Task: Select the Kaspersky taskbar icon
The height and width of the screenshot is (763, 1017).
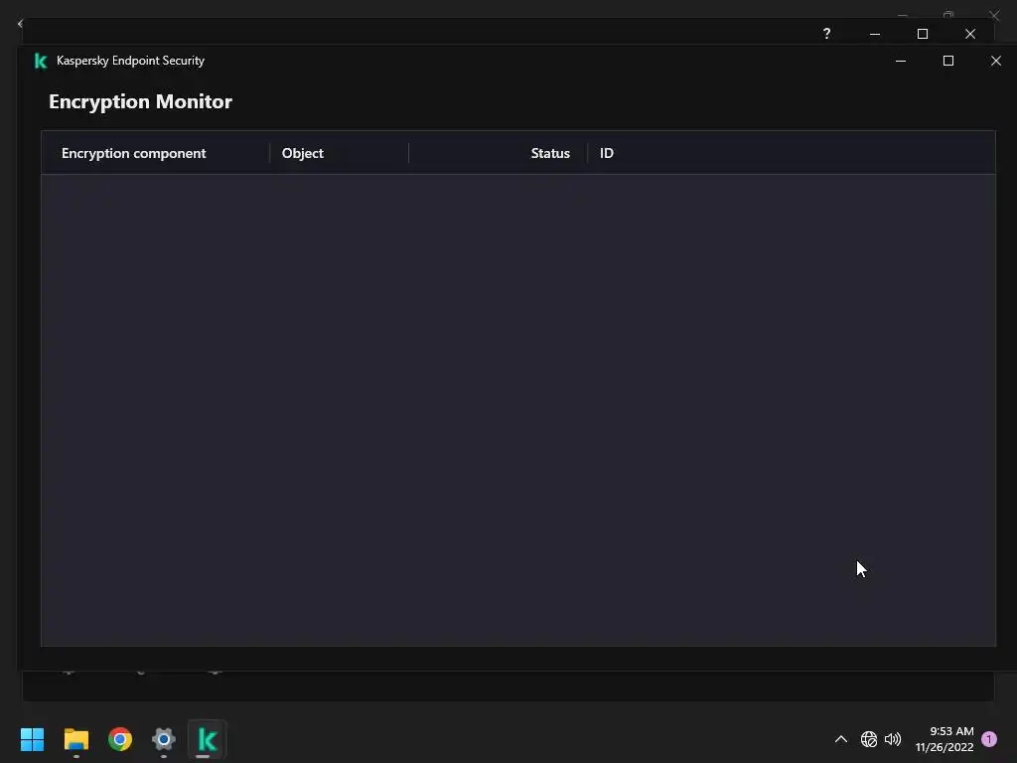Action: coord(207,739)
